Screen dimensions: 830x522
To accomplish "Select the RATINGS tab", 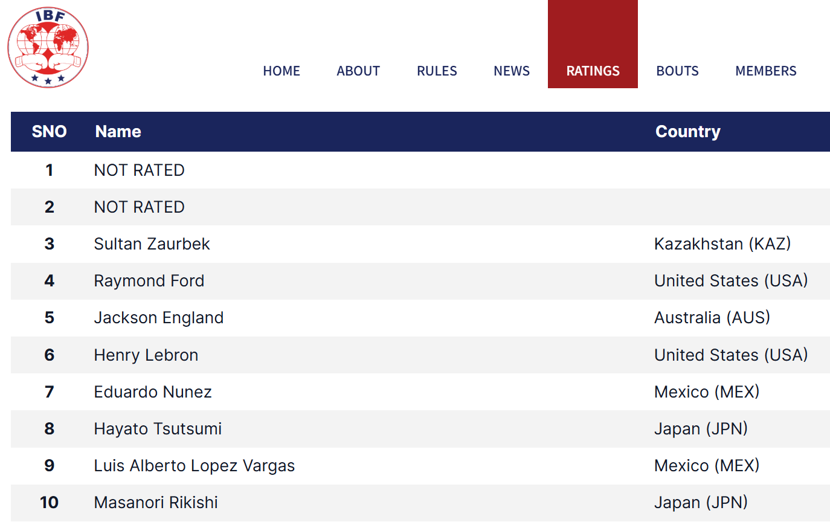I will pyautogui.click(x=593, y=71).
